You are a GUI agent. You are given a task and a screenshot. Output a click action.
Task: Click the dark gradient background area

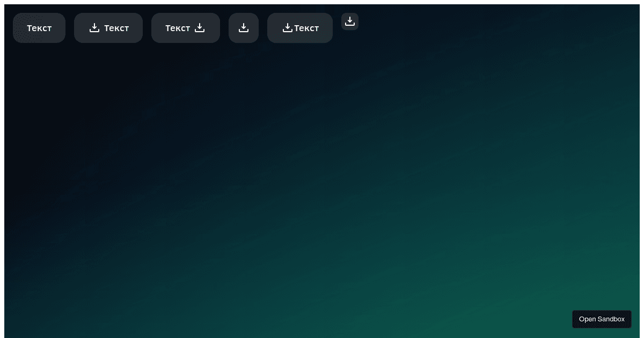point(322,188)
